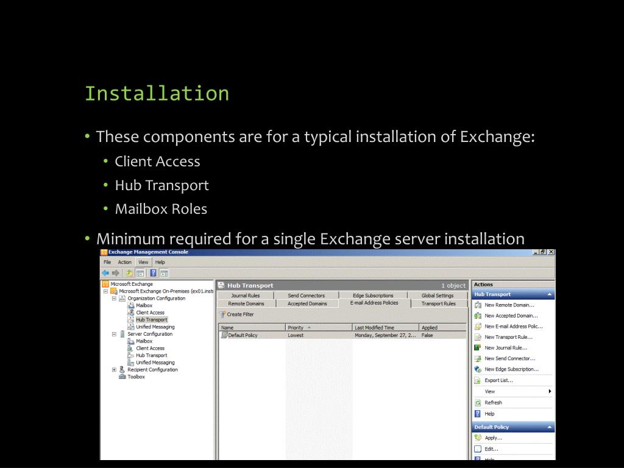This screenshot has height=468, width=624.
Task: Switch to the Global Settings tab
Action: click(x=438, y=296)
